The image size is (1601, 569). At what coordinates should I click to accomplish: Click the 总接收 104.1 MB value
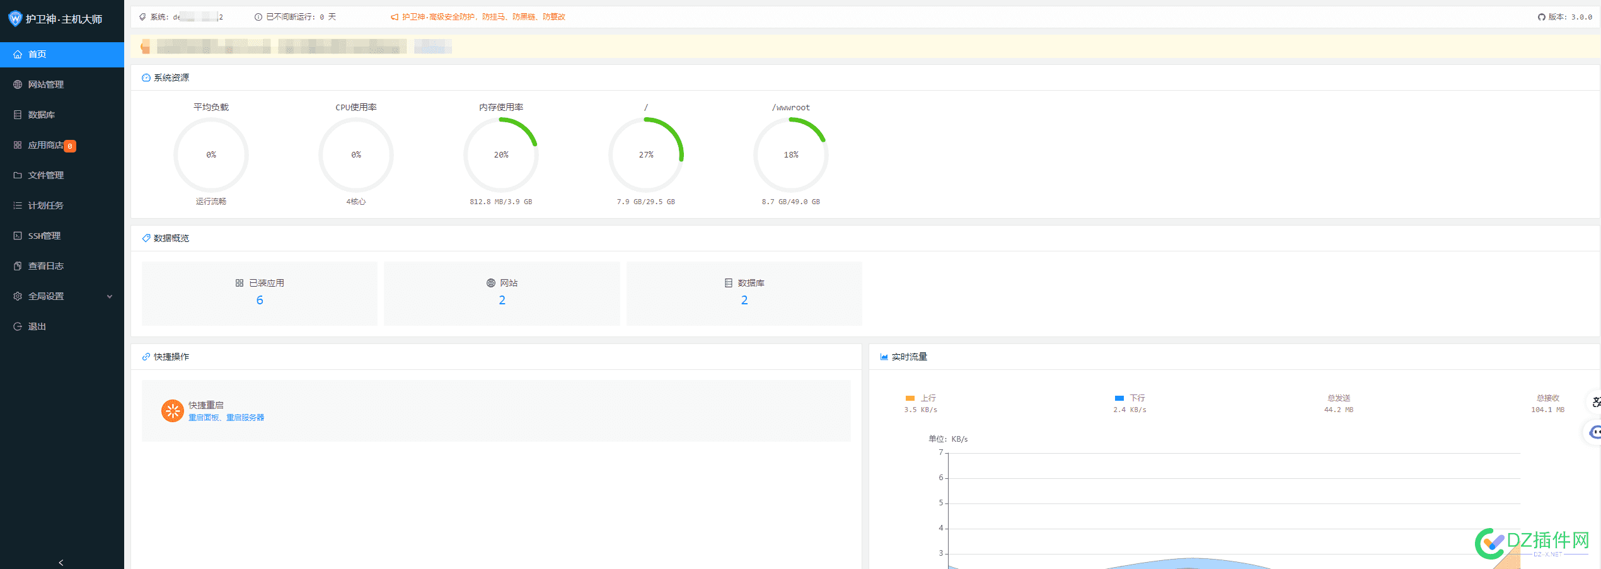coord(1548,410)
